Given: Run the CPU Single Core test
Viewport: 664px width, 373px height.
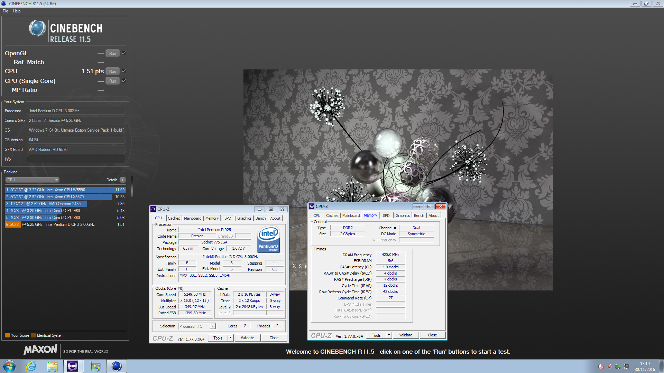Looking at the screenshot, I should [112, 81].
